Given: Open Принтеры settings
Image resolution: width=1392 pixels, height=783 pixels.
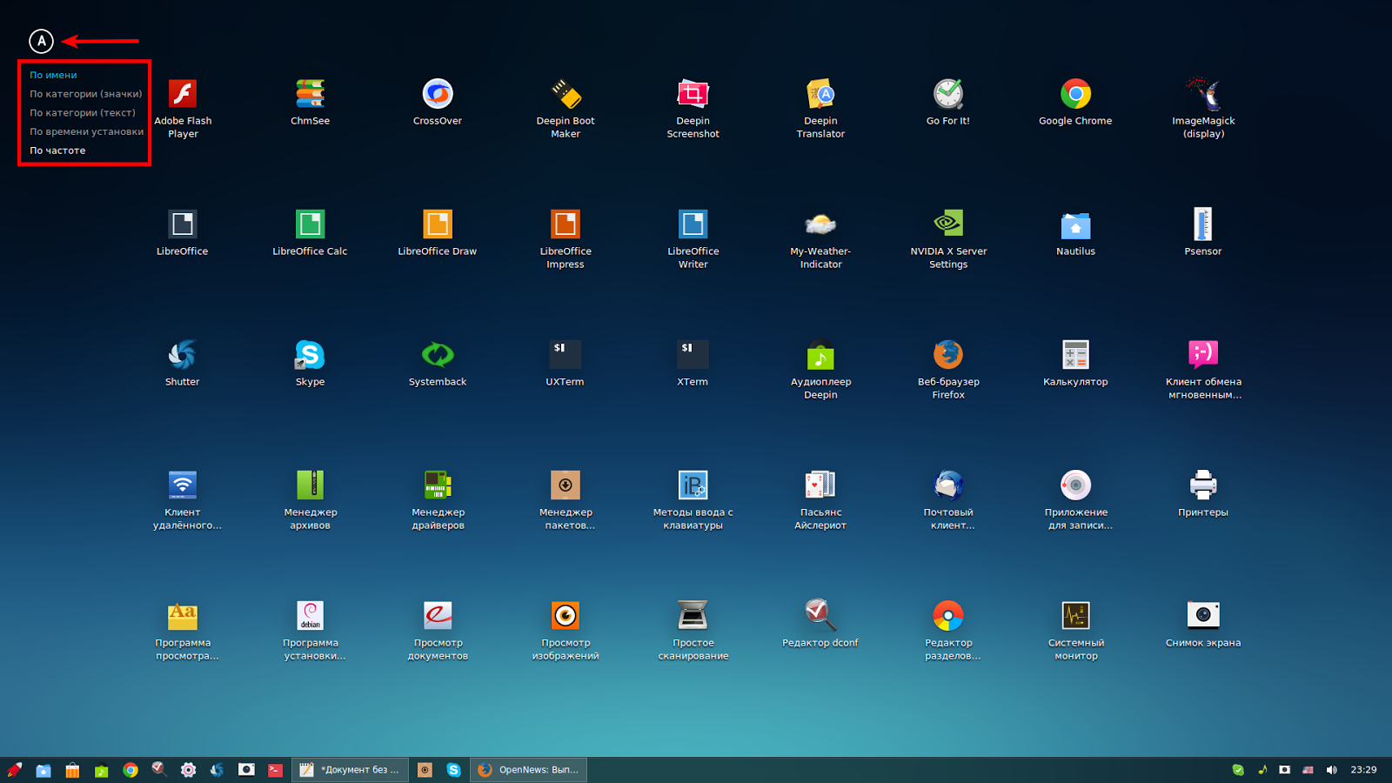Looking at the screenshot, I should (1203, 485).
